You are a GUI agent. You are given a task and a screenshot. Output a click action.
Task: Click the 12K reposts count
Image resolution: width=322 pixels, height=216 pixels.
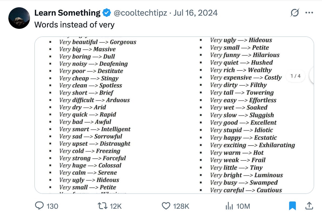pos(116,206)
